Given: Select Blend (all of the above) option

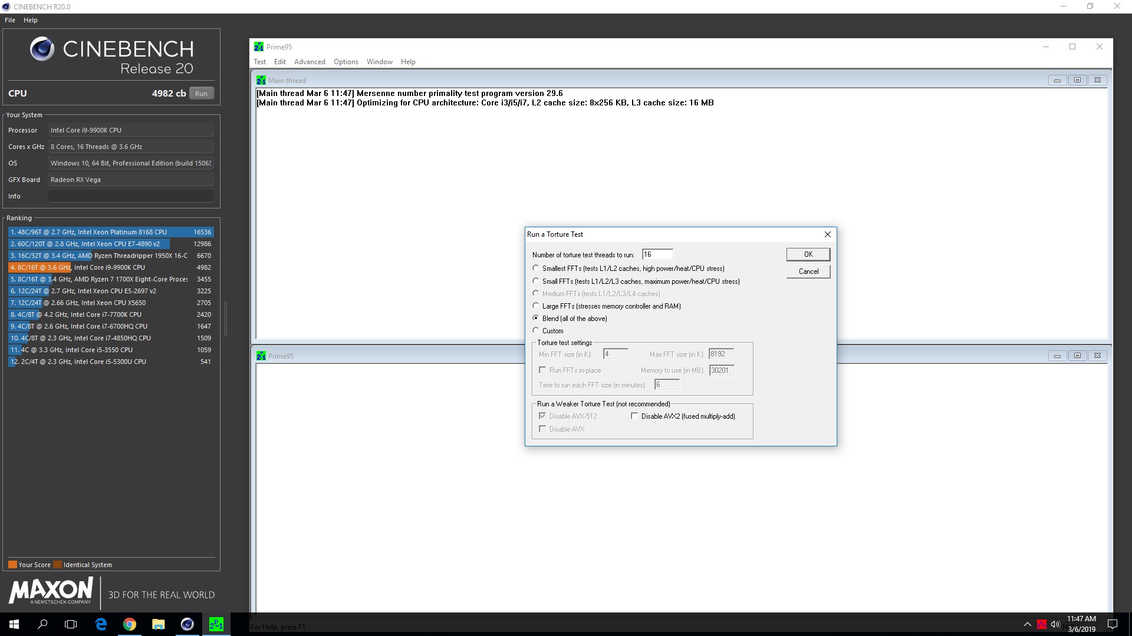Looking at the screenshot, I should 535,318.
